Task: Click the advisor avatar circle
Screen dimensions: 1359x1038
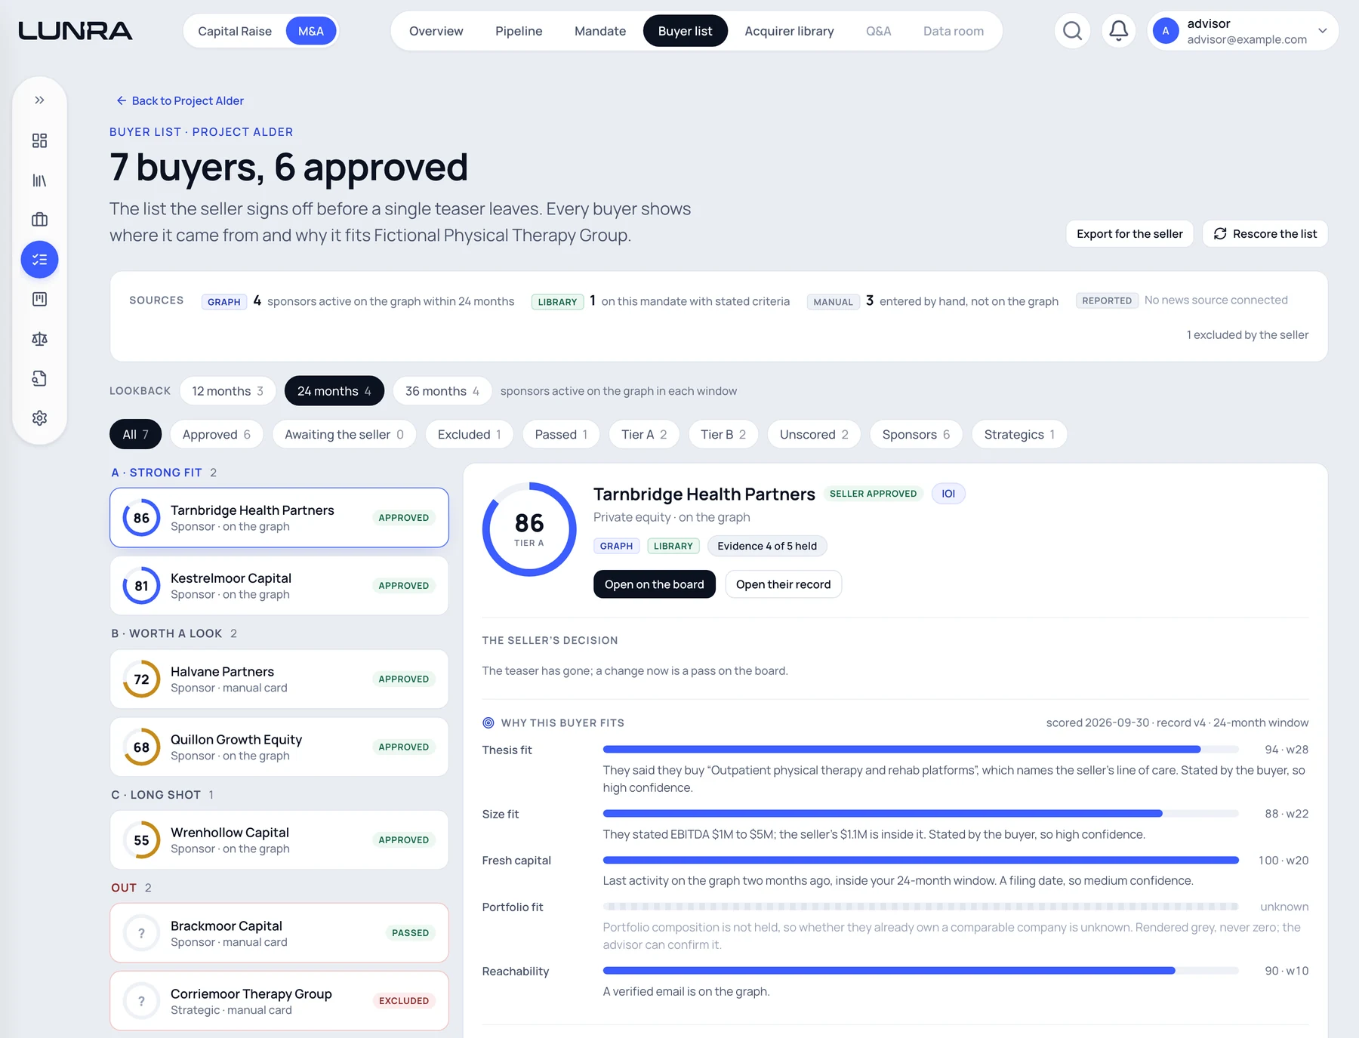Action: click(1166, 31)
